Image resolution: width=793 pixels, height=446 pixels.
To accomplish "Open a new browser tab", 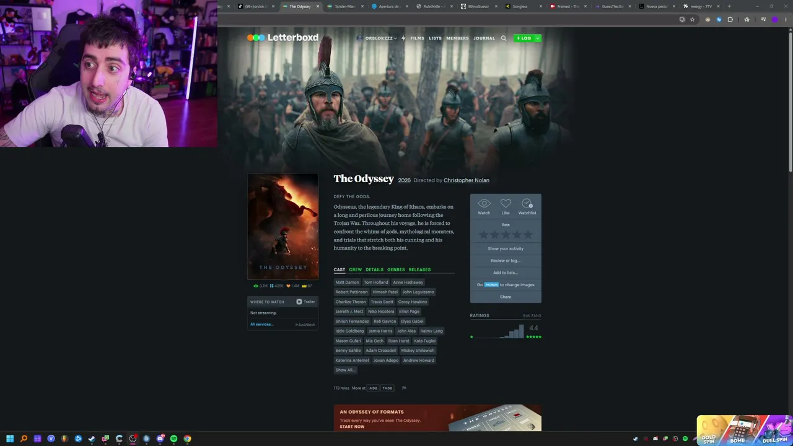I will [729, 6].
